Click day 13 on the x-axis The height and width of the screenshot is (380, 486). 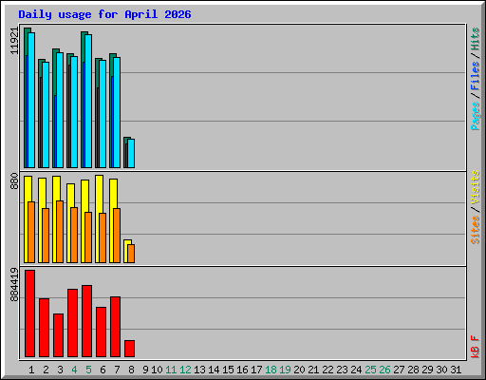point(199,370)
